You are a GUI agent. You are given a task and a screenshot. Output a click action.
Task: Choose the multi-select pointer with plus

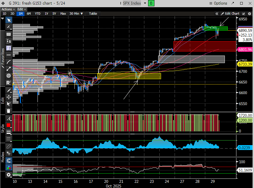[x=9, y=104]
